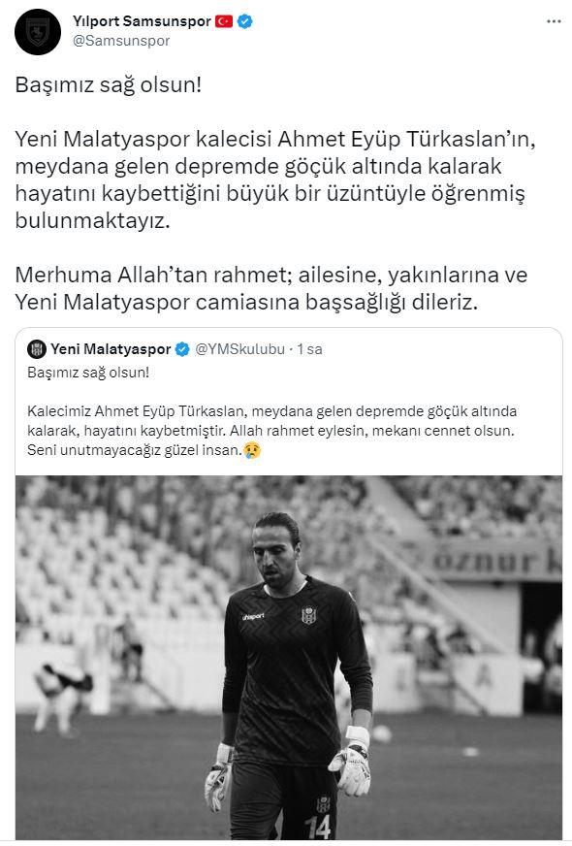572x846 pixels.
Task: Click 'Başımız sağ olsun!' inside quoted tweet
Action: pyautogui.click(x=88, y=373)
